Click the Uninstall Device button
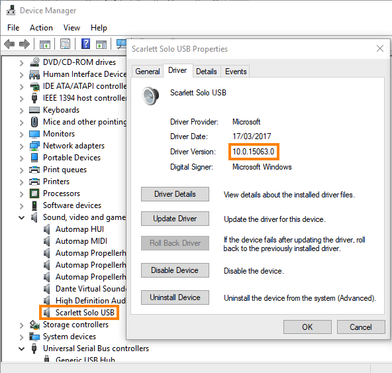The image size is (392, 373). [175, 297]
